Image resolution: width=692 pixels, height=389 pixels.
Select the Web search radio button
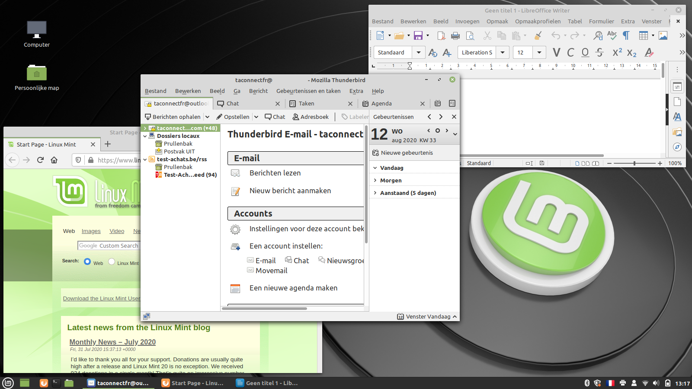[x=87, y=261]
